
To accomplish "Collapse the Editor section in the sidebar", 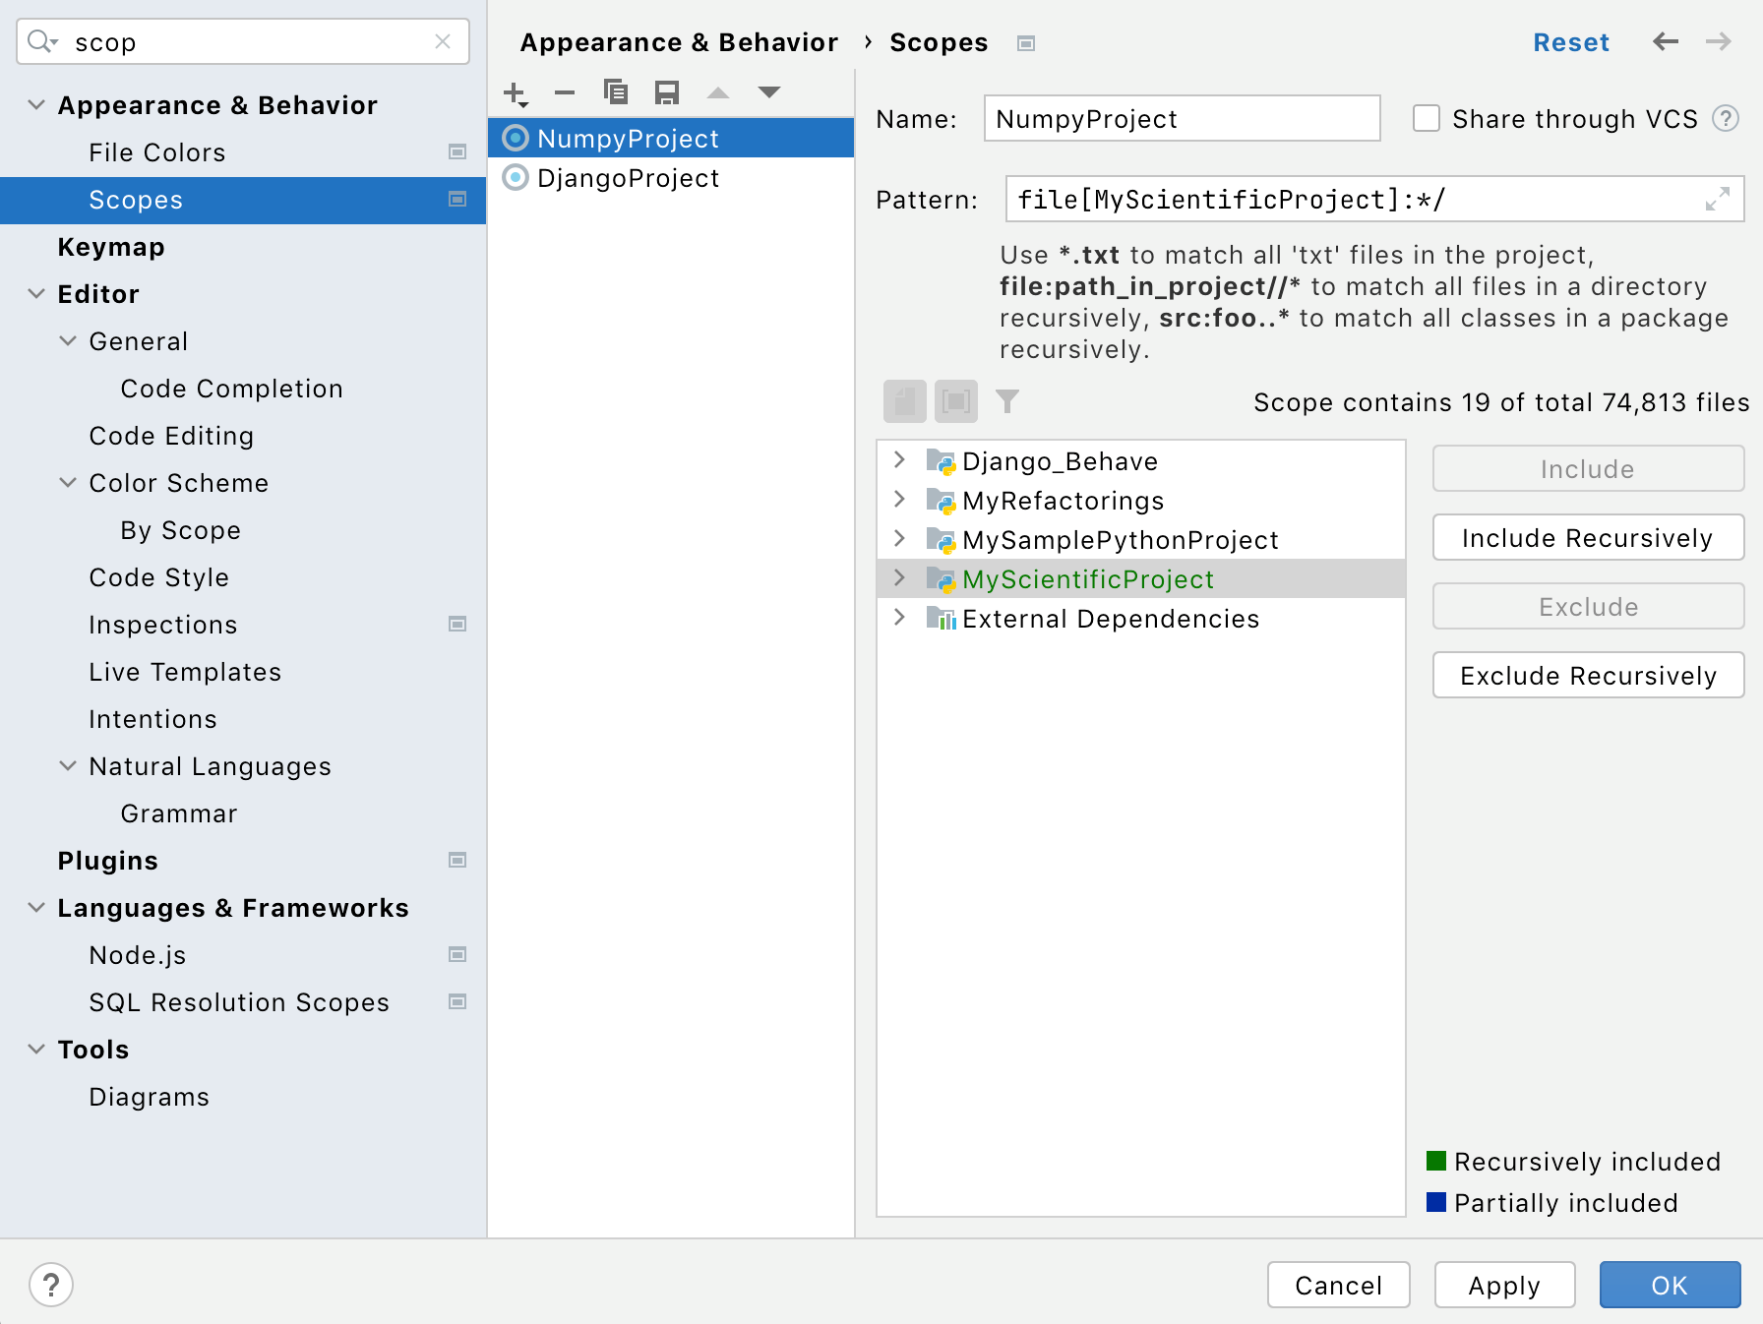I will (x=37, y=293).
